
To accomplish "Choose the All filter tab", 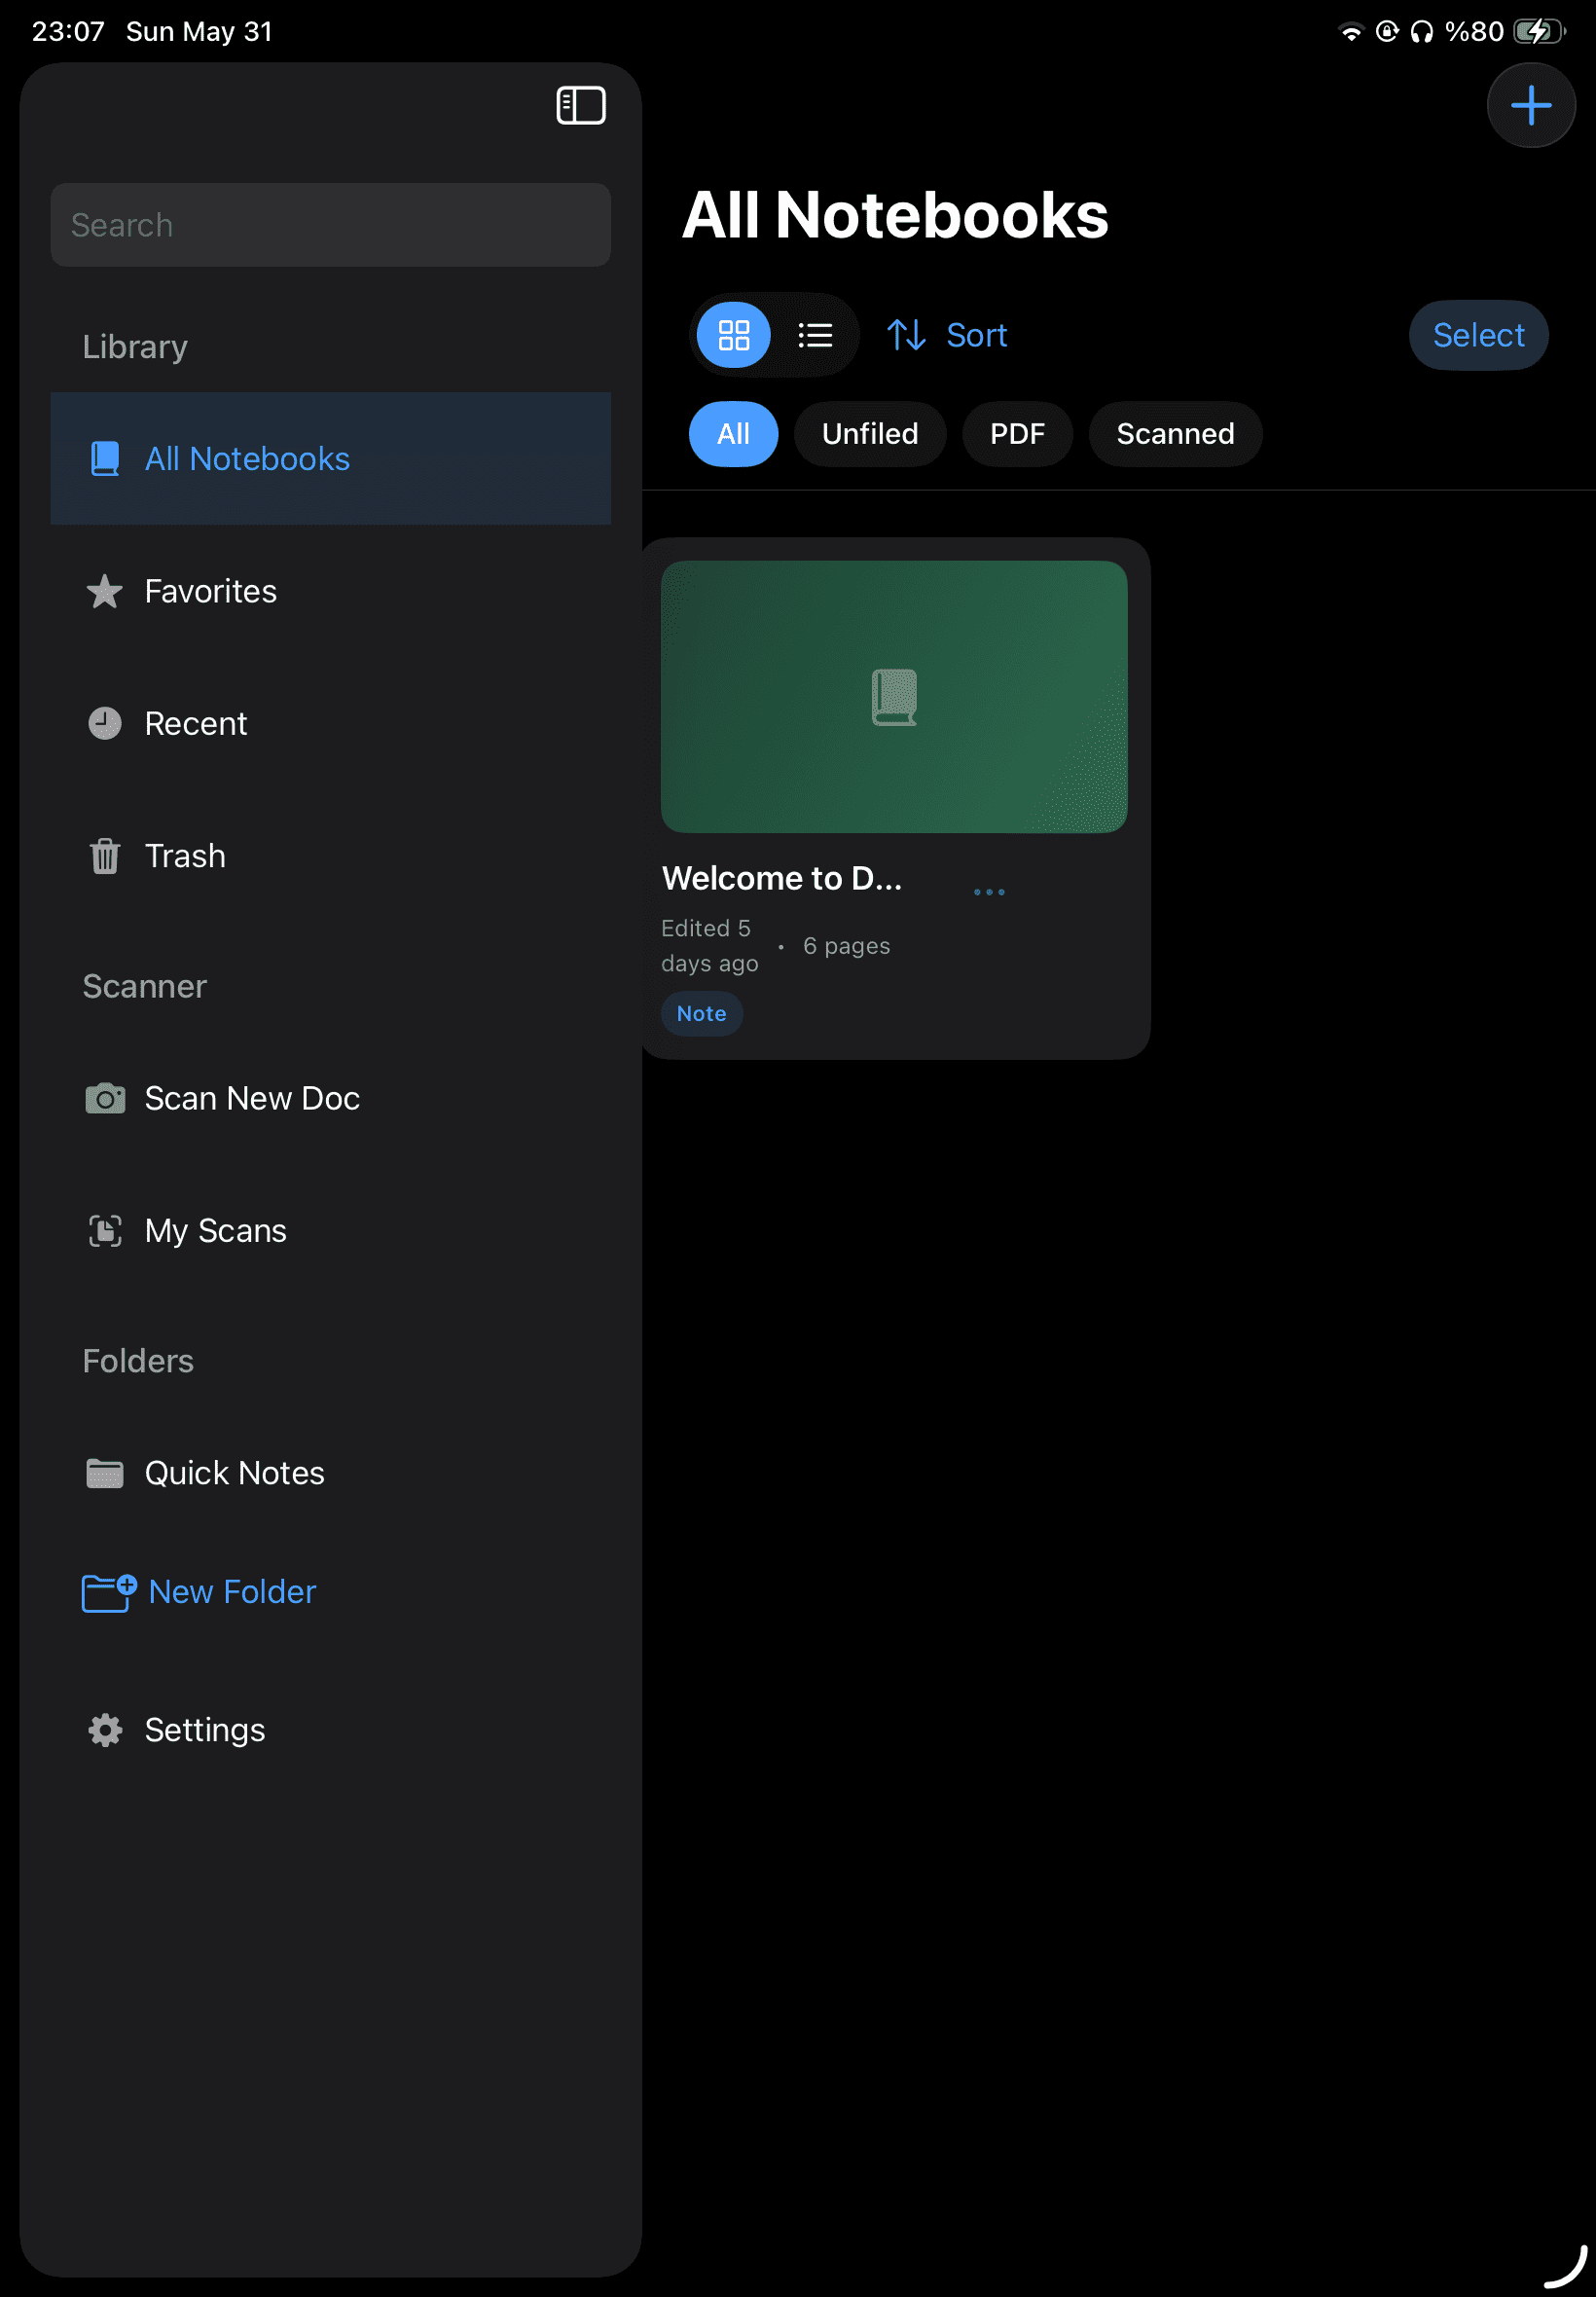I will coord(733,434).
